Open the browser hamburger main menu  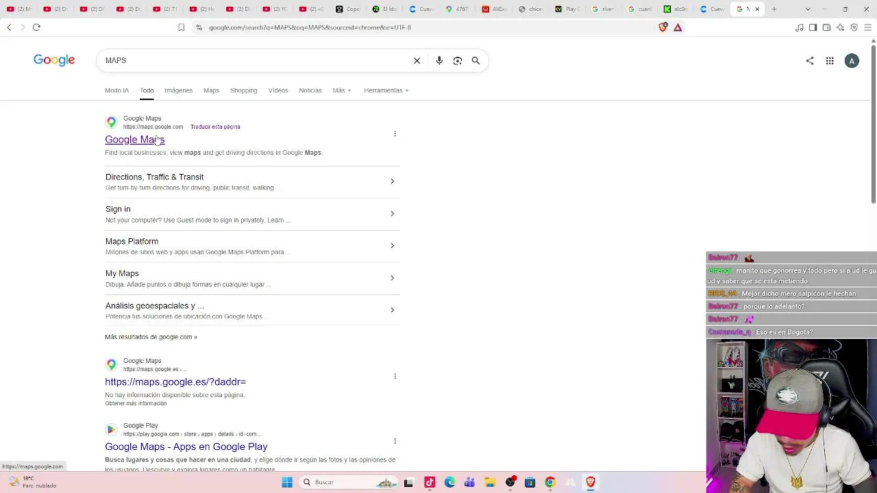[x=867, y=27]
